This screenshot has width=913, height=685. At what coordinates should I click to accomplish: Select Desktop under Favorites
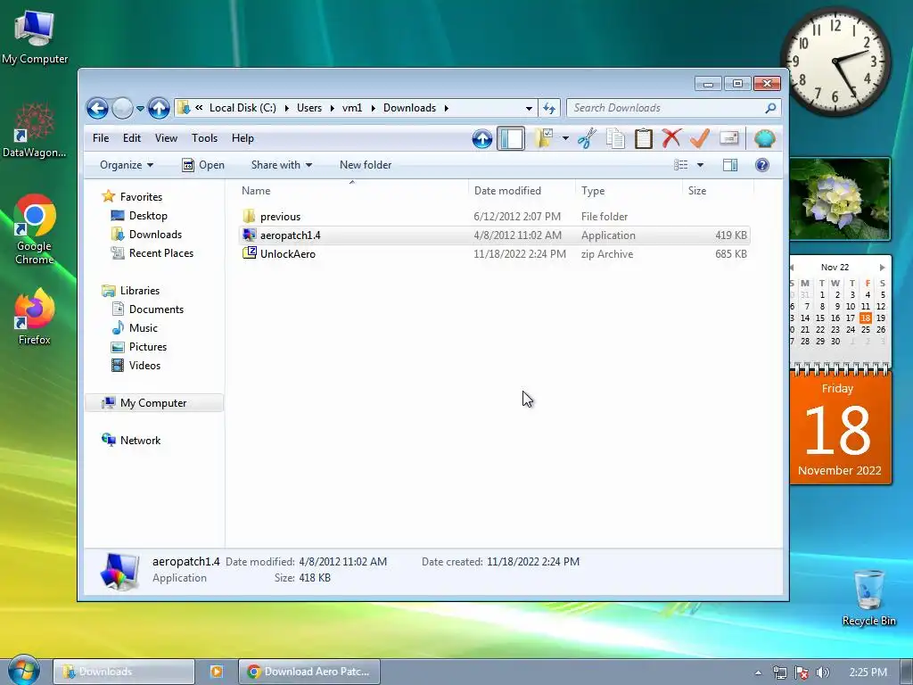[139, 216]
